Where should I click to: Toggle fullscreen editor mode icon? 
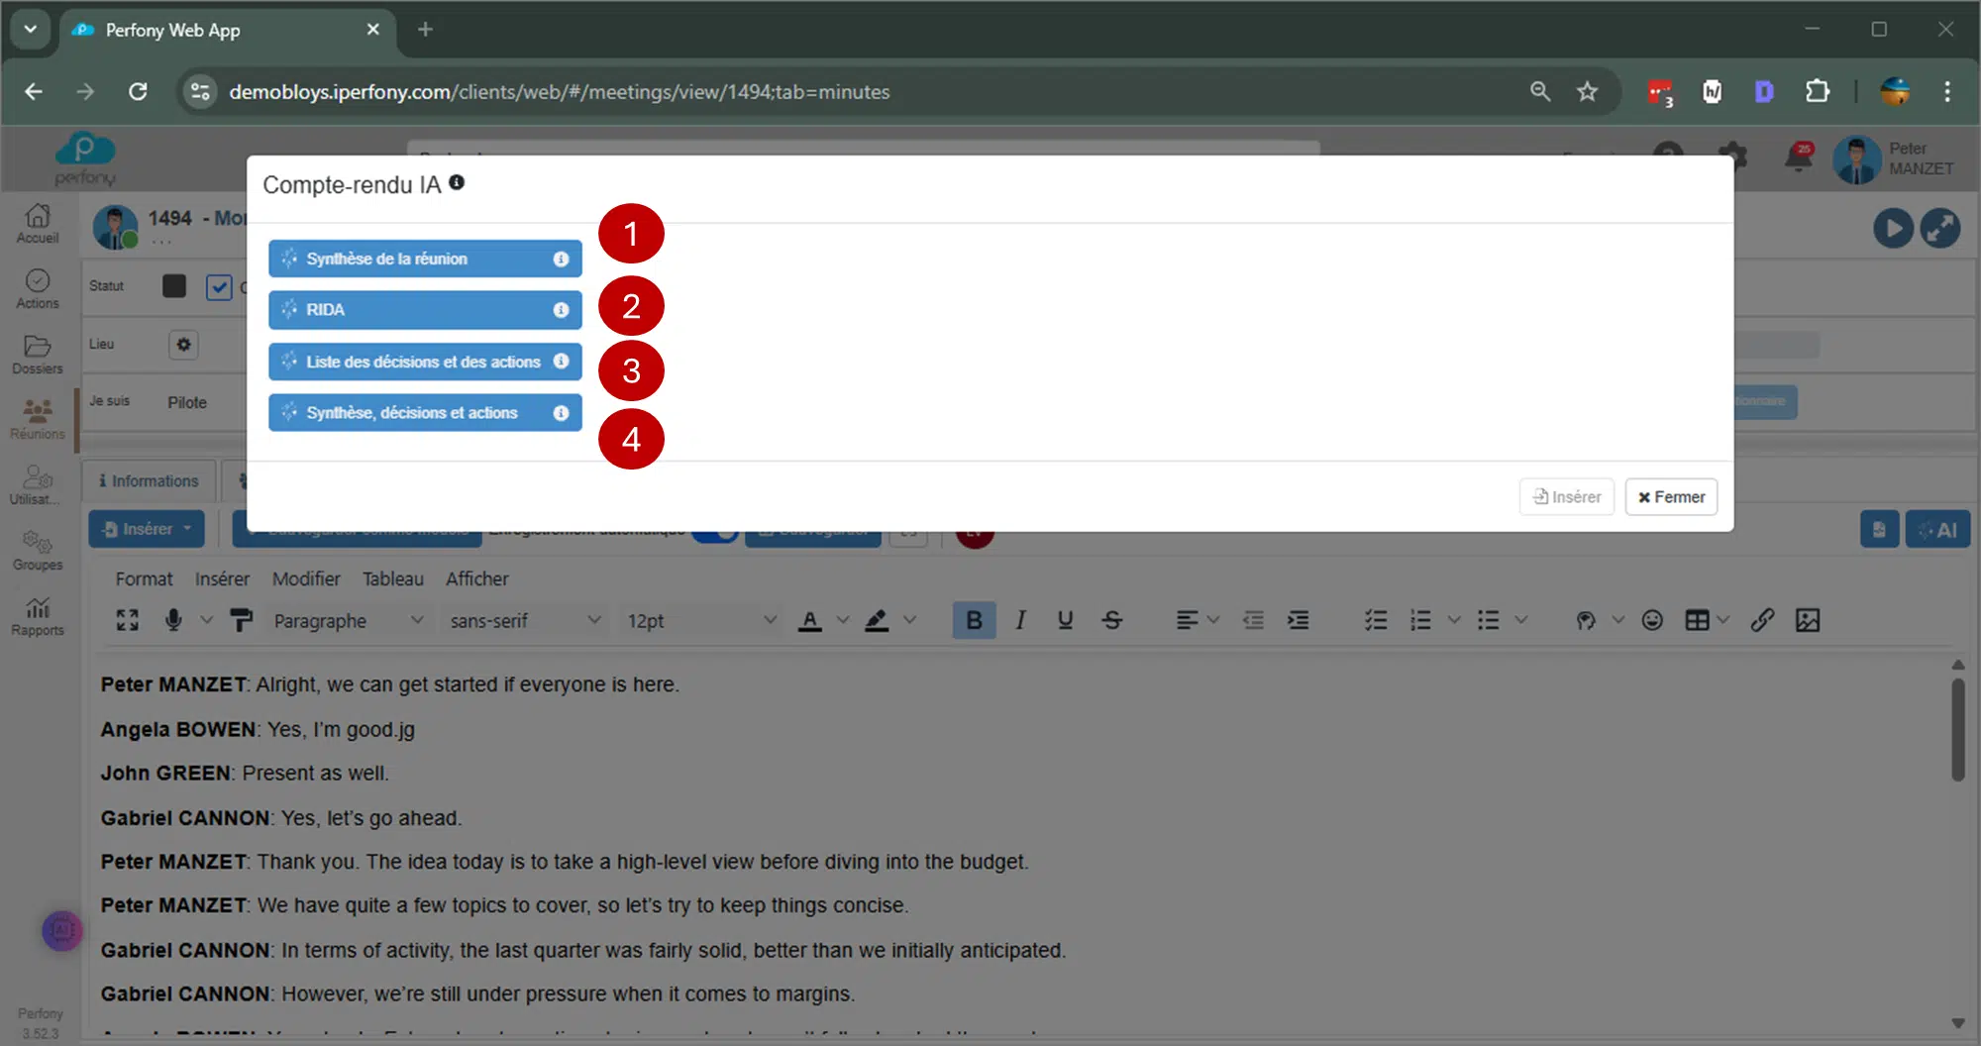point(128,620)
